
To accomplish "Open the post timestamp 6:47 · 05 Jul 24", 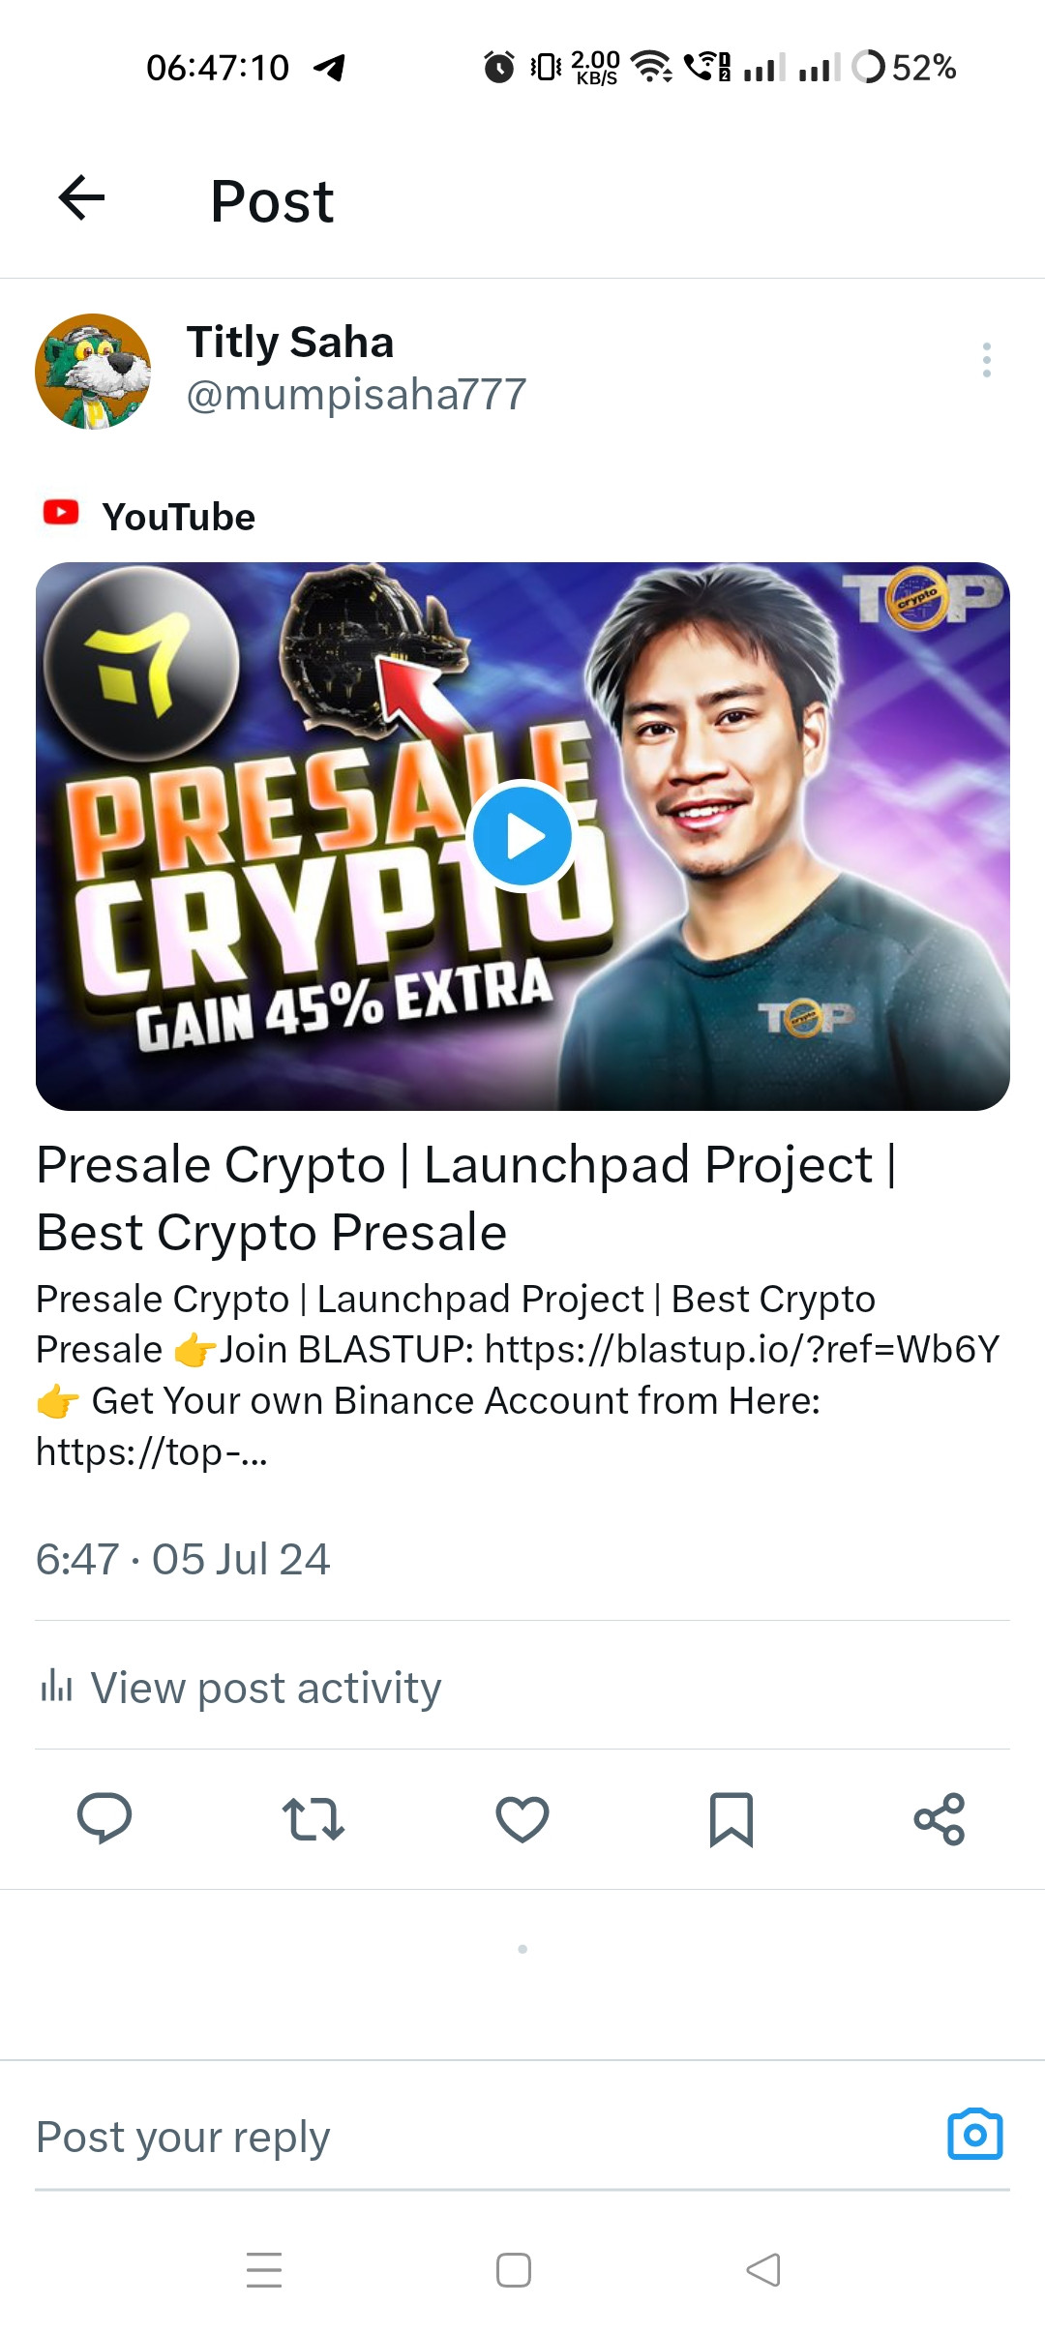I will [x=183, y=1560].
